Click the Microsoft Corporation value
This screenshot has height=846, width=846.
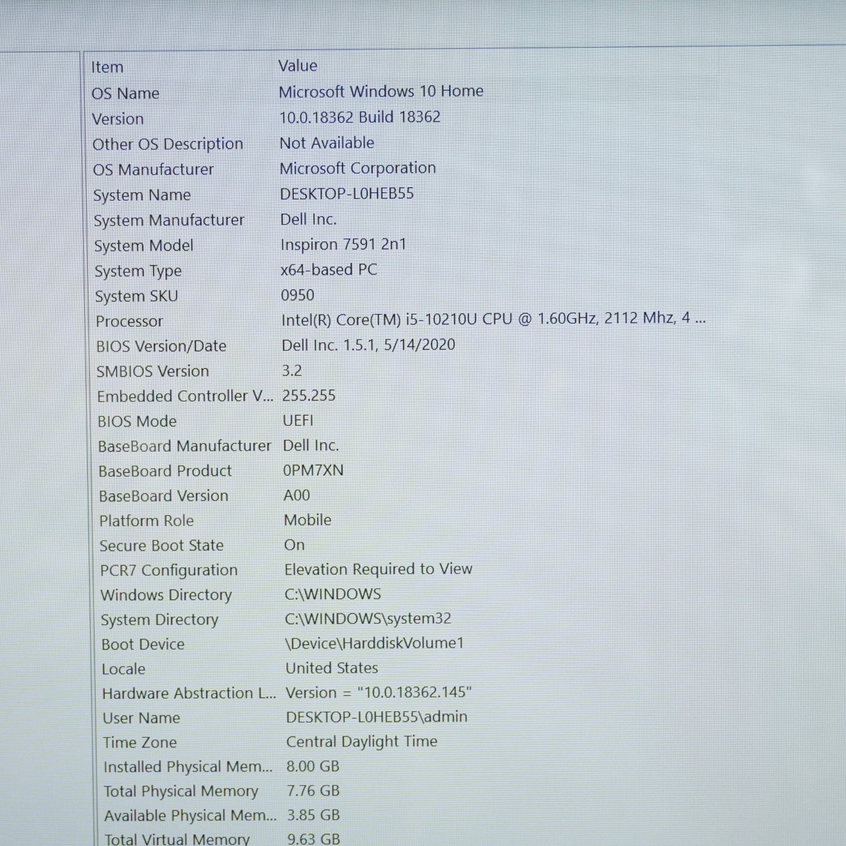tap(358, 168)
